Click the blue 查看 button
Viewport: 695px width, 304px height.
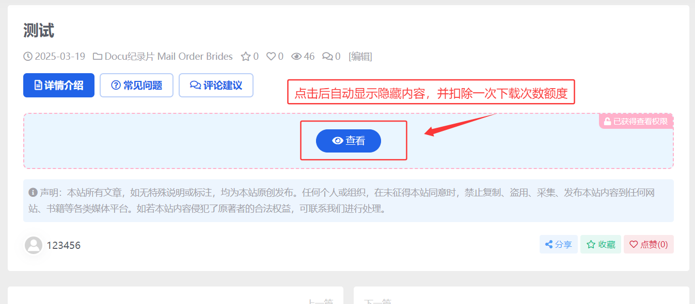tap(349, 141)
